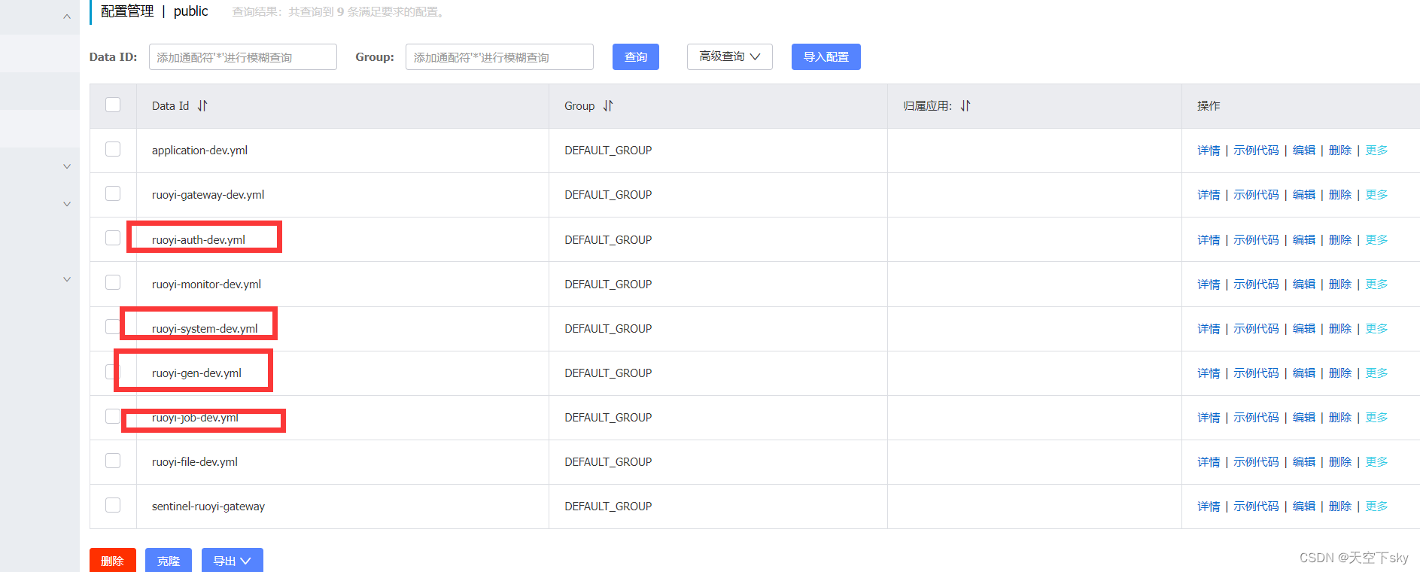Viewport: 1420px width, 572px height.
Task: Open 详情 for application-dev.yml
Action: (x=1209, y=151)
